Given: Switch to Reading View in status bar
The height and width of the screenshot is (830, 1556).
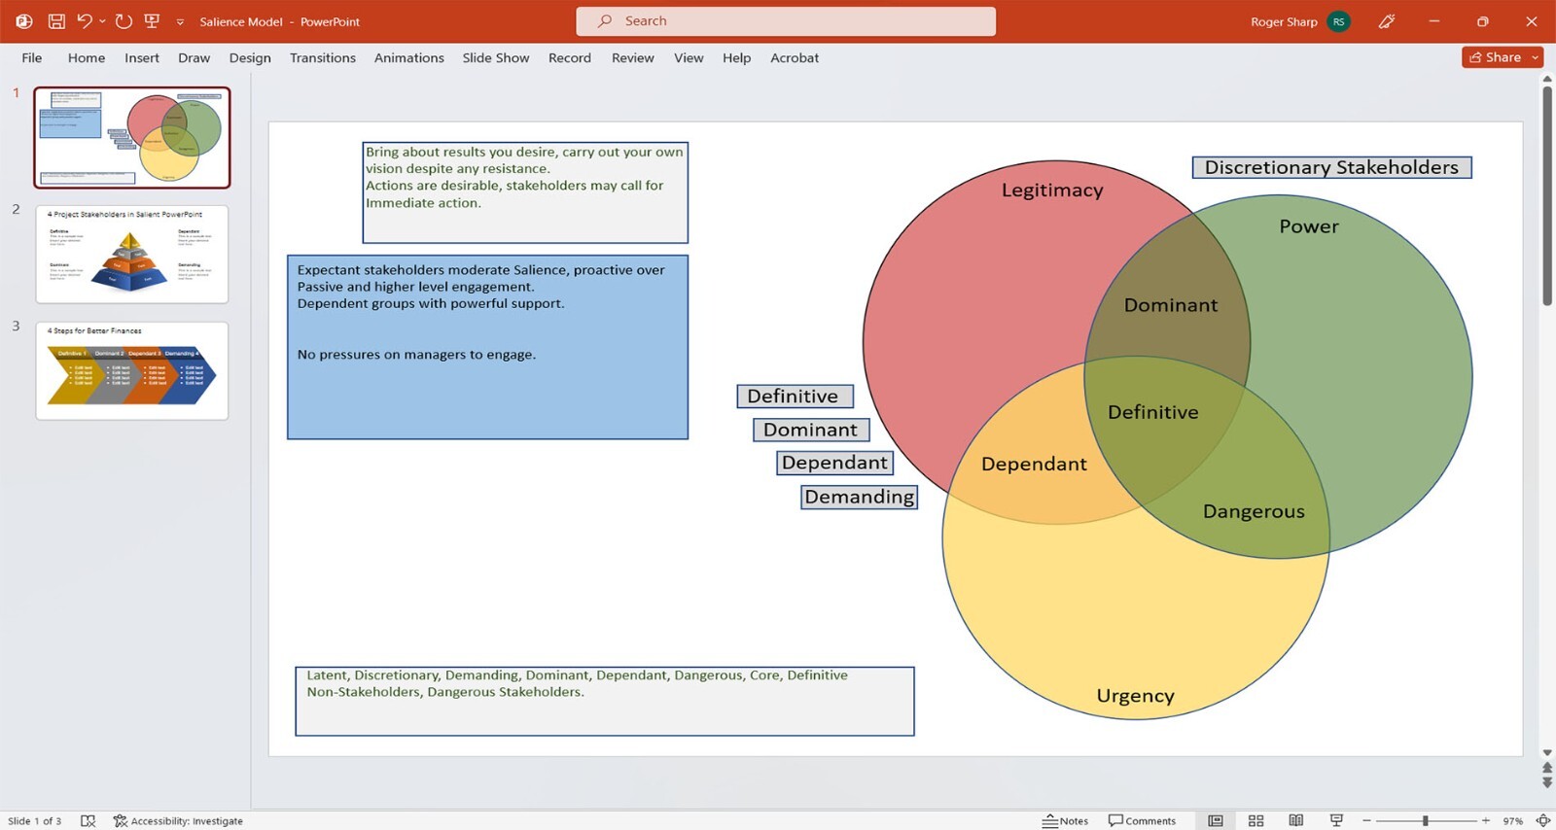Looking at the screenshot, I should (x=1295, y=820).
